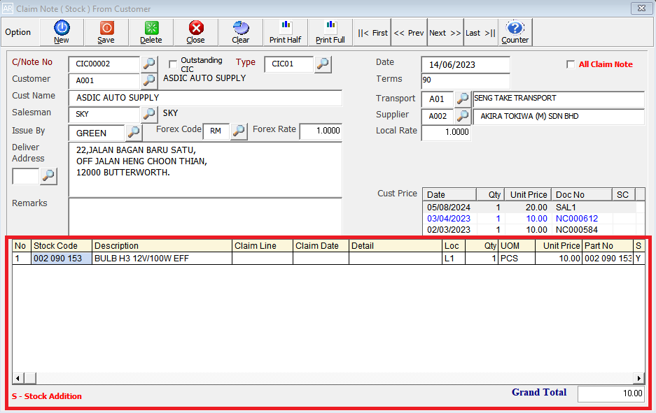
Task: Enable the All Claim Note checkbox
Action: [570, 64]
